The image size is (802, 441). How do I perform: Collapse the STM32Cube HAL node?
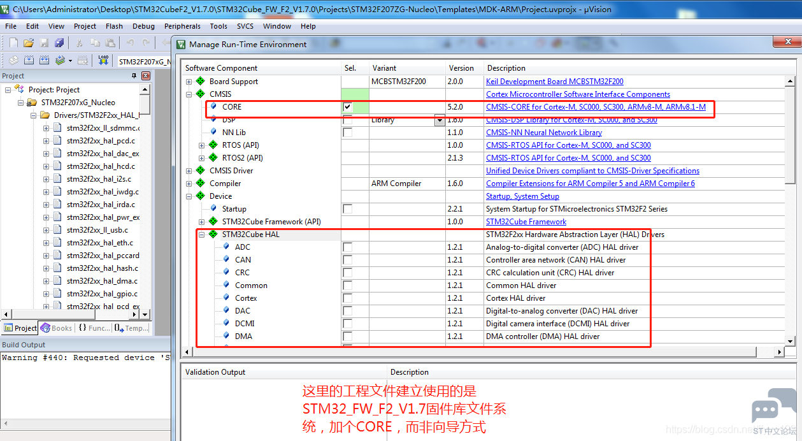[201, 235]
